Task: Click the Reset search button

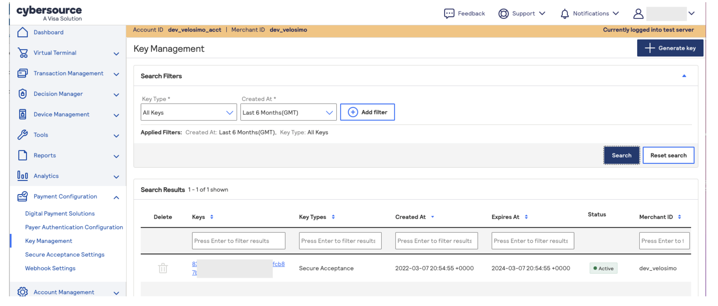Action: 668,155
